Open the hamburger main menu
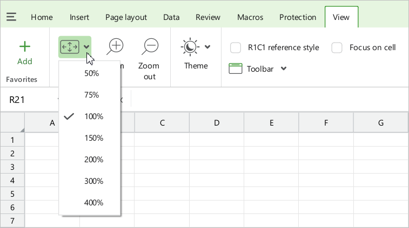 pos(11,17)
